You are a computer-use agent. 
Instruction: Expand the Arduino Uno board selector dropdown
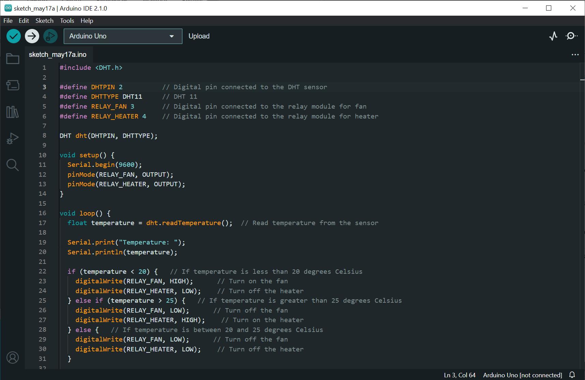tap(123, 36)
